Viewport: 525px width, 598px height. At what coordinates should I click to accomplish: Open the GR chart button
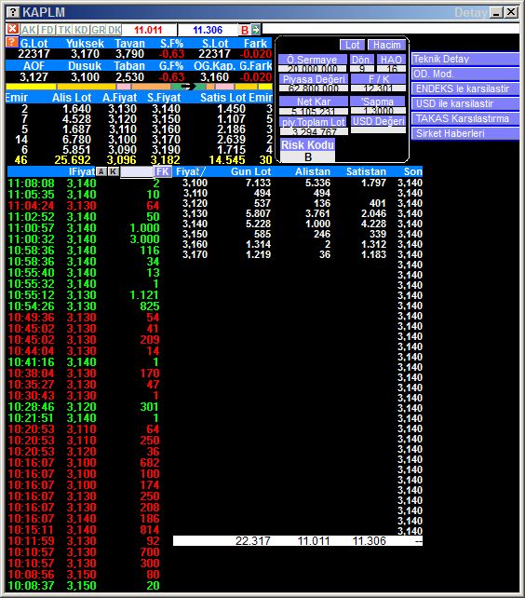(98, 30)
